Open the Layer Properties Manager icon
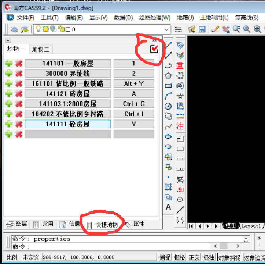Screen dimensions: 265x264 click(x=14, y=29)
